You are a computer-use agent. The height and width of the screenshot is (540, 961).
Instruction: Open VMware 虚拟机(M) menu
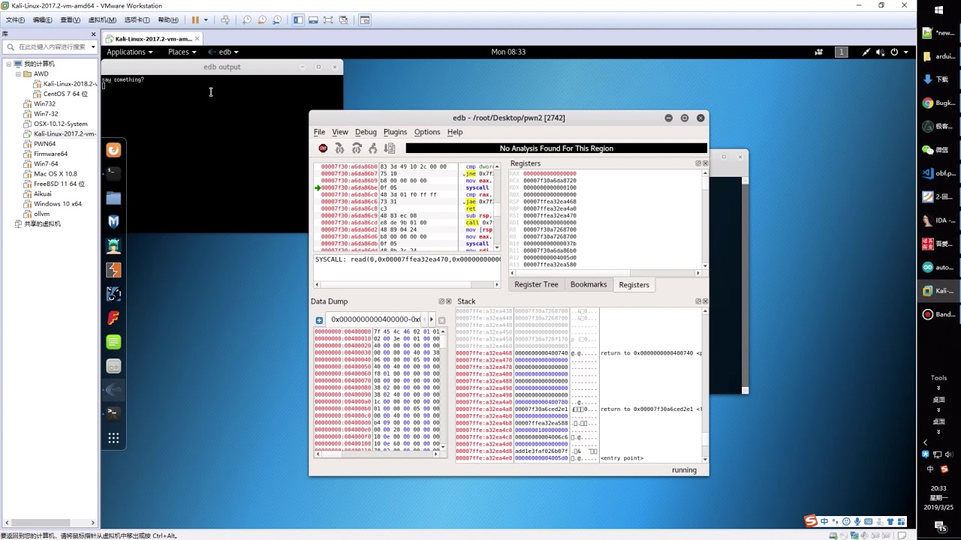102,20
